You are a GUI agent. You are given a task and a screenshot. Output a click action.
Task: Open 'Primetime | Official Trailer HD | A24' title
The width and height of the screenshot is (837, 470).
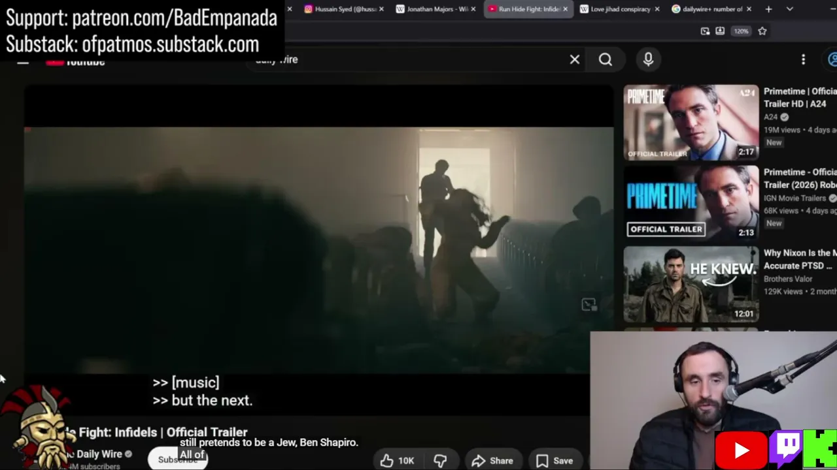click(x=800, y=97)
